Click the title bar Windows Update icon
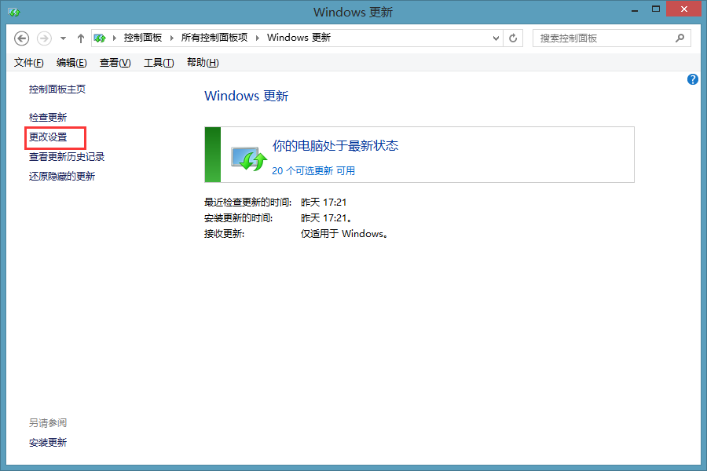Viewport: 707px width, 471px height. click(13, 12)
